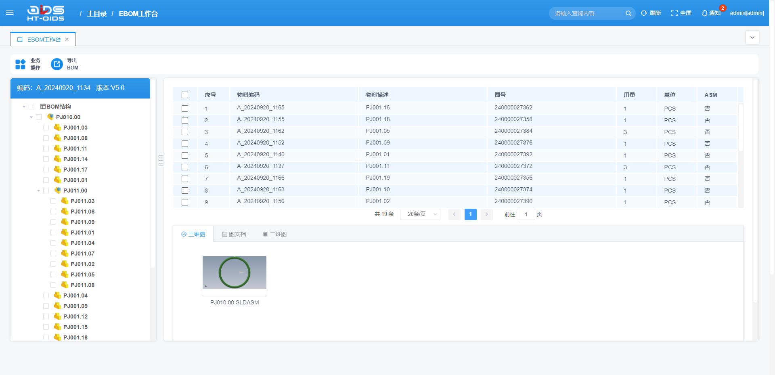Enter fullscreen with 全屏 icon
This screenshot has height=375, width=775.
(x=674, y=13)
